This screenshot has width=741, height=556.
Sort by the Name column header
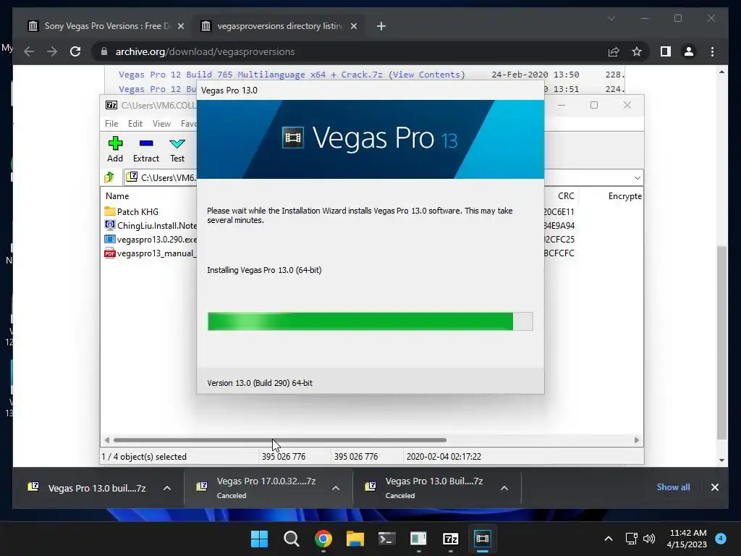[117, 195]
